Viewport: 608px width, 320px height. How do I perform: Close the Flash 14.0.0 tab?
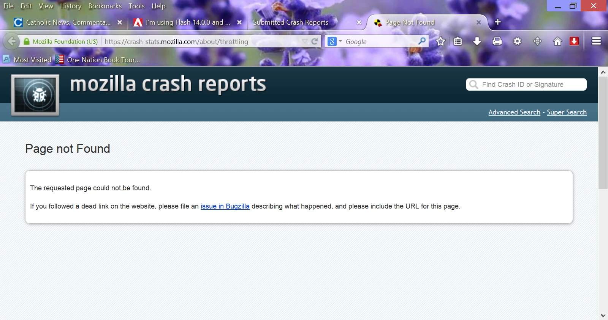click(x=239, y=22)
